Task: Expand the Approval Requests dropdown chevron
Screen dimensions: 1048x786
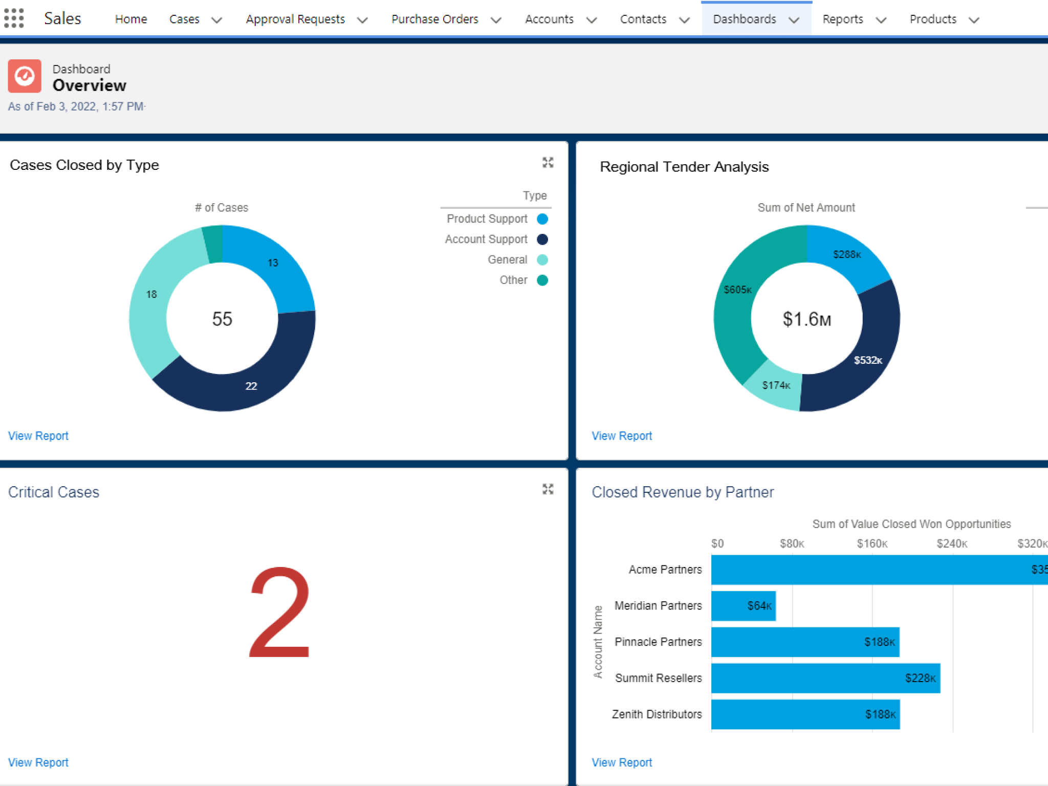Action: coord(363,20)
